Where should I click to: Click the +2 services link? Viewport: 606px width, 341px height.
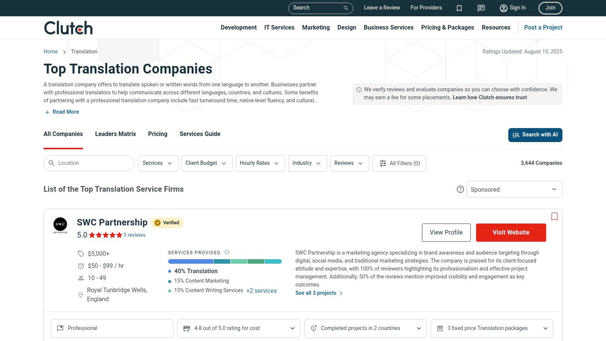[261, 291]
